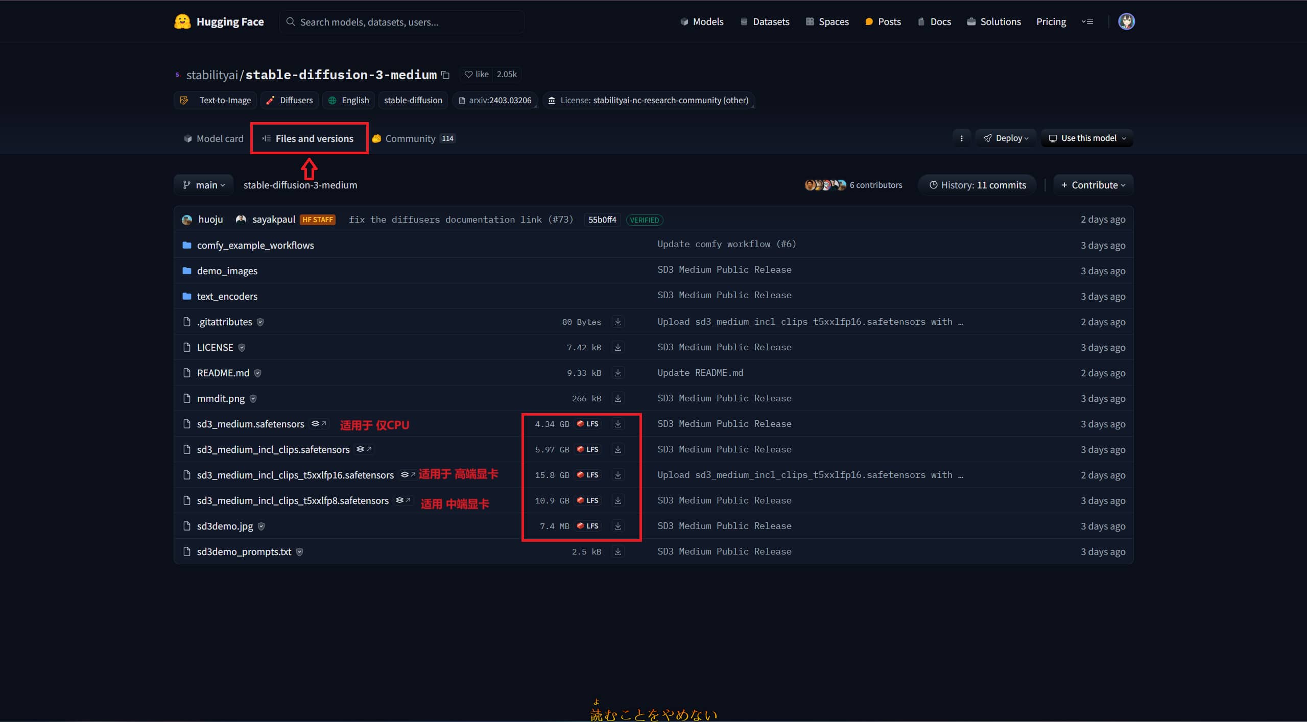Open Docs in the top navigation
The width and height of the screenshot is (1307, 722).
click(934, 21)
